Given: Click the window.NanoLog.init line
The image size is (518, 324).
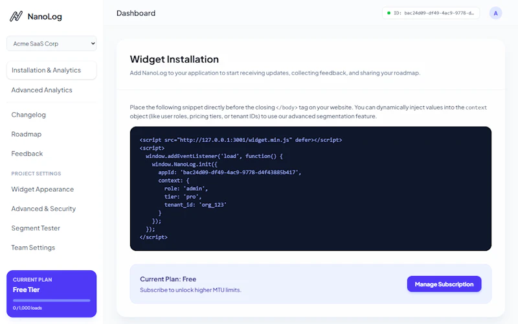Looking at the screenshot, I should tap(185, 165).
